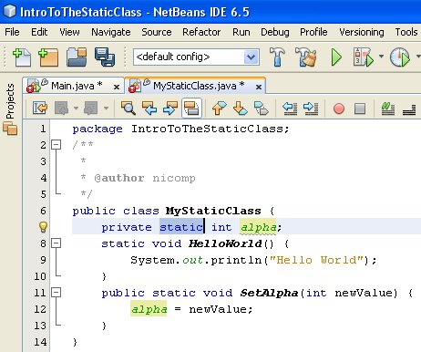Open the Debug menu
The height and width of the screenshot is (352, 421).
point(275,32)
